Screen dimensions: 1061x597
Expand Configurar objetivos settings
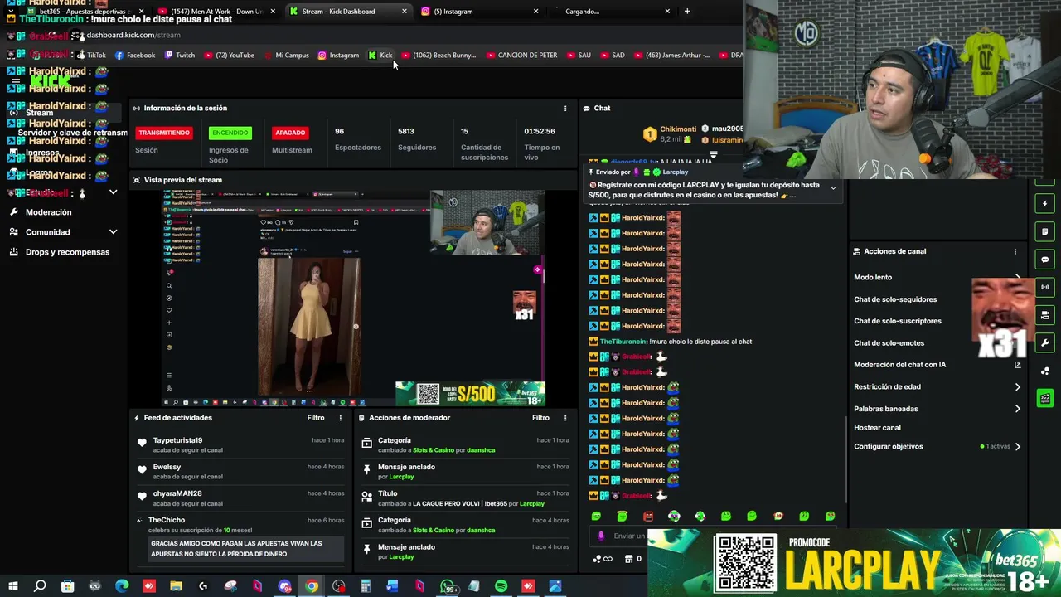pos(1018,446)
